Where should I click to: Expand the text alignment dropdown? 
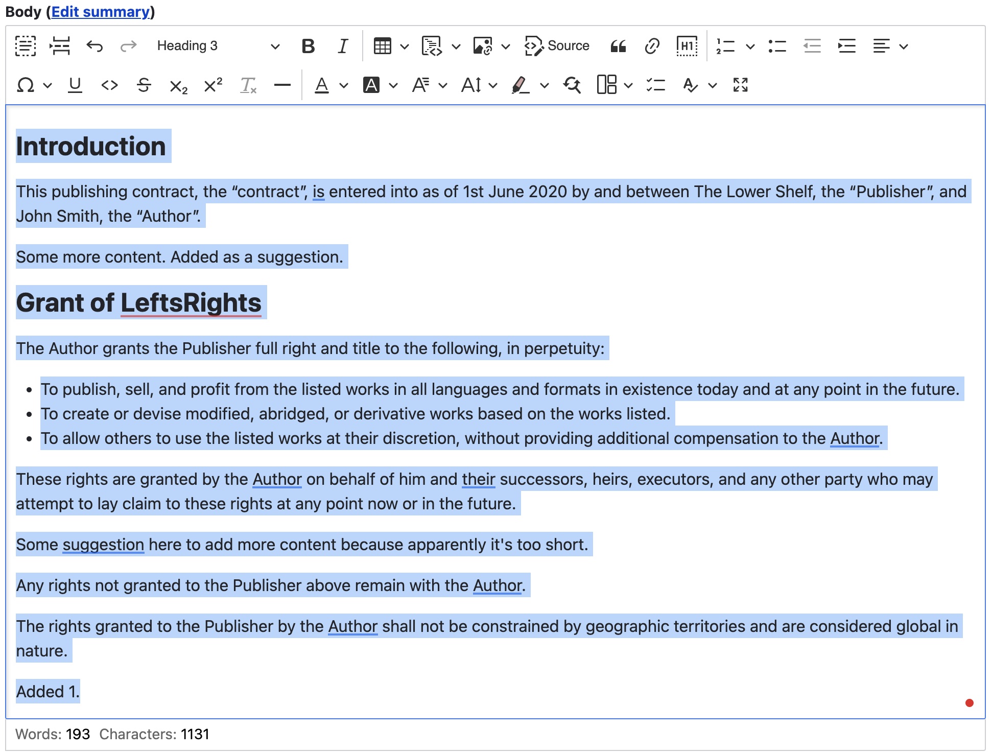coord(903,46)
